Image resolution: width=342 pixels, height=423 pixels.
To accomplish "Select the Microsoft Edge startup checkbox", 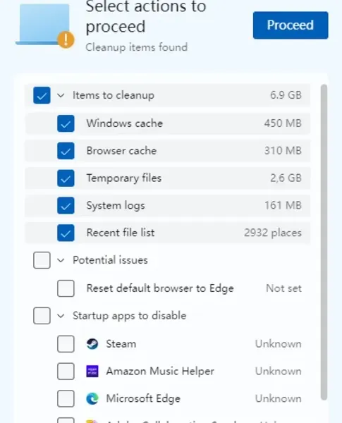I will [x=66, y=399].
